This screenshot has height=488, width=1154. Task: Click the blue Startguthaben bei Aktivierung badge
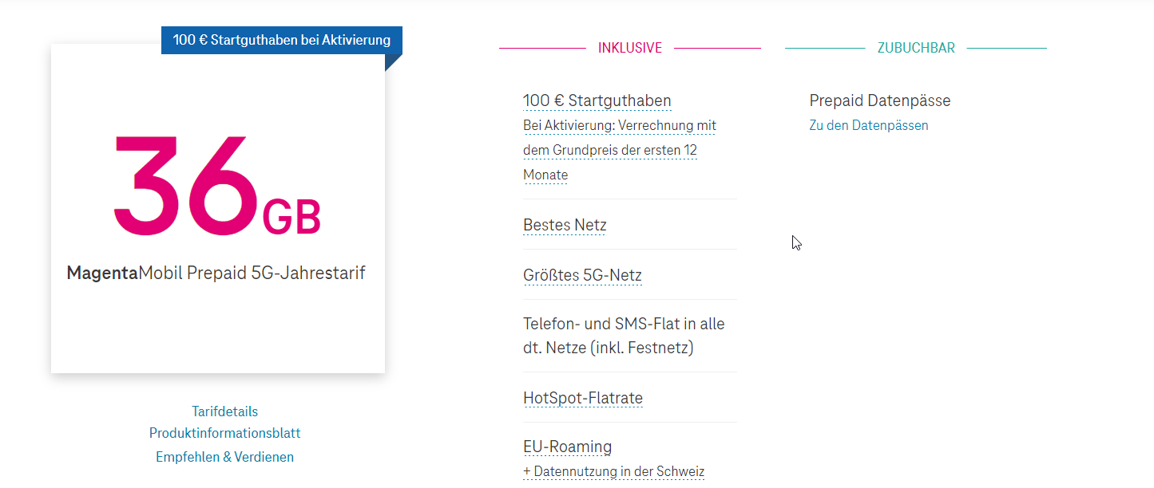coord(282,40)
